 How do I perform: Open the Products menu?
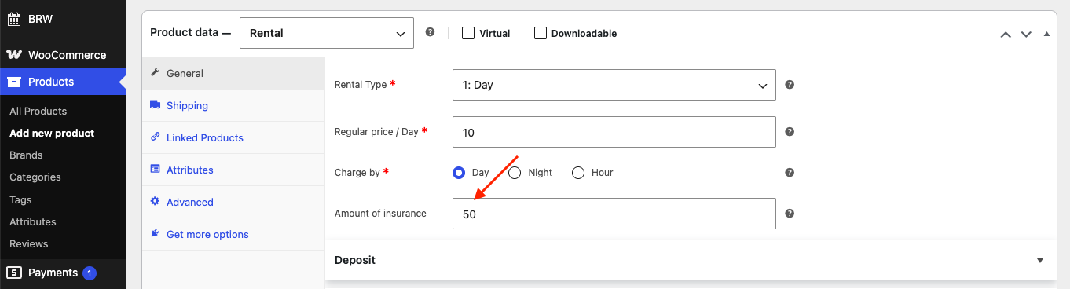pyautogui.click(x=63, y=82)
